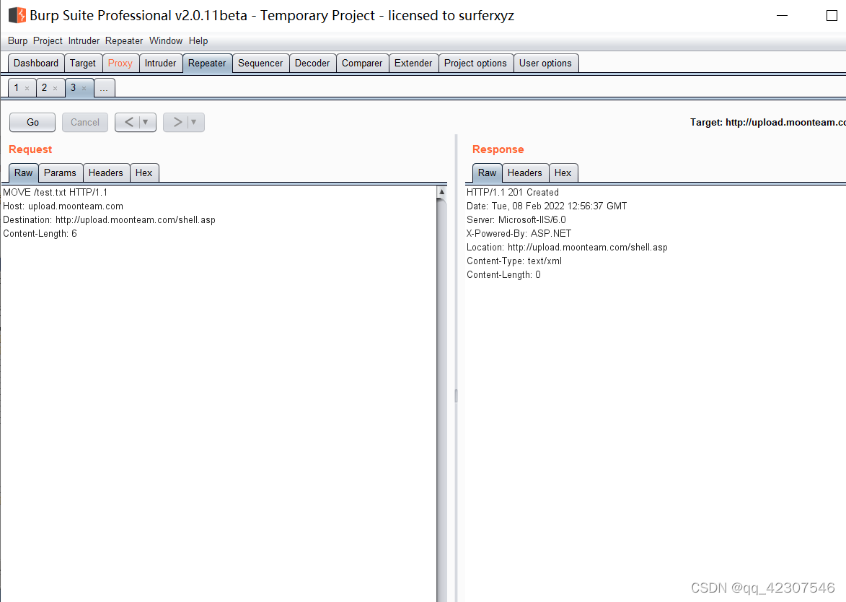The width and height of the screenshot is (846, 602).
Task: Click the request scrollbar up arrow
Action: click(x=441, y=192)
